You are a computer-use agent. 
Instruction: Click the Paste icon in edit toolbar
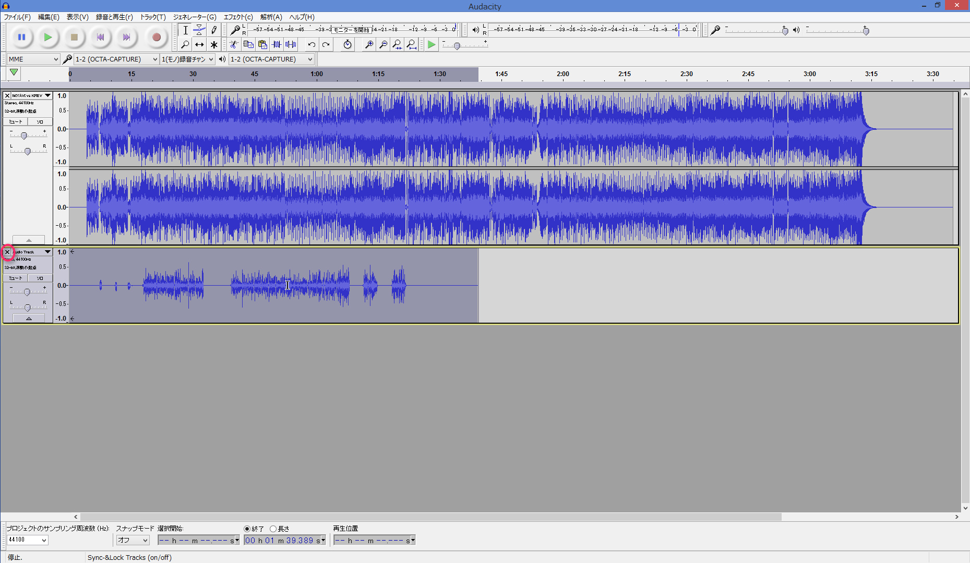pyautogui.click(x=262, y=45)
